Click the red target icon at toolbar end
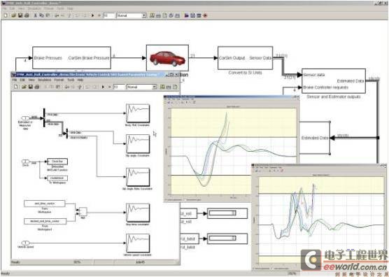 tap(205, 15)
